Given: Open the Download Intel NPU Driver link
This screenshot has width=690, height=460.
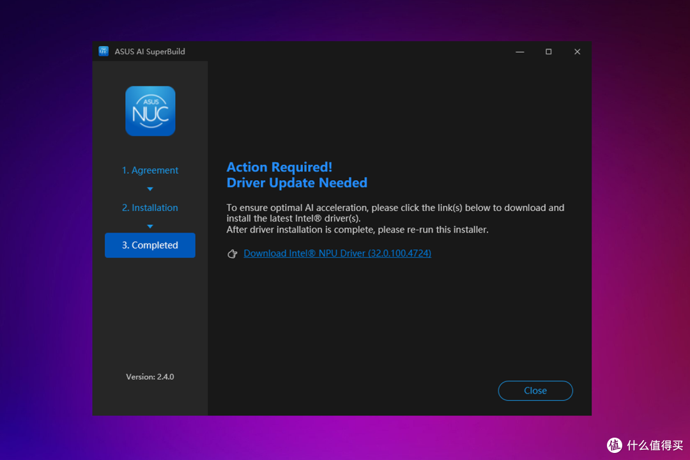Looking at the screenshot, I should pyautogui.click(x=337, y=253).
